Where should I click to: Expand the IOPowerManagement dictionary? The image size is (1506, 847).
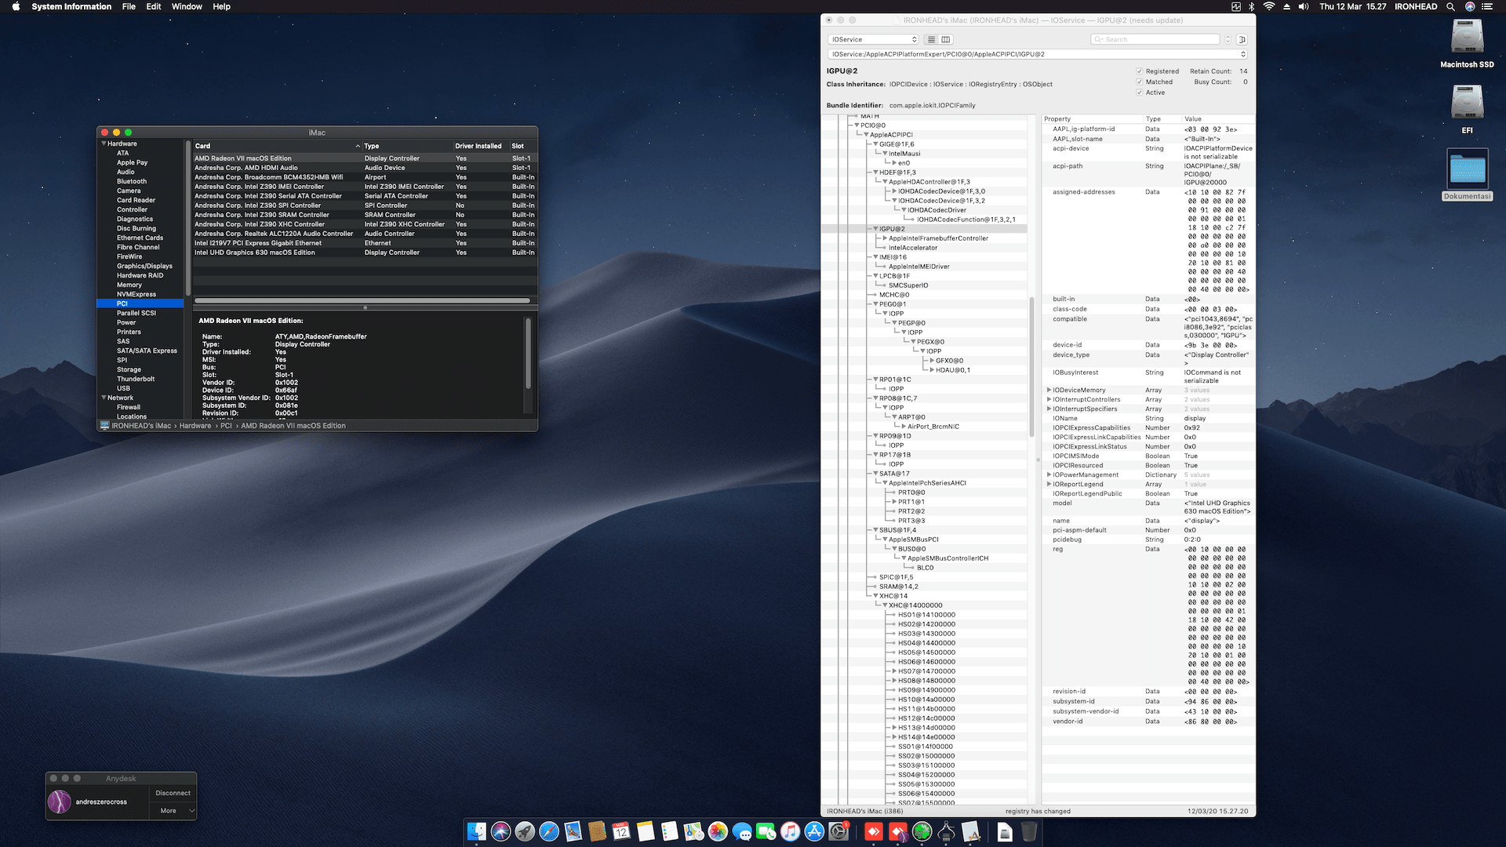point(1049,474)
